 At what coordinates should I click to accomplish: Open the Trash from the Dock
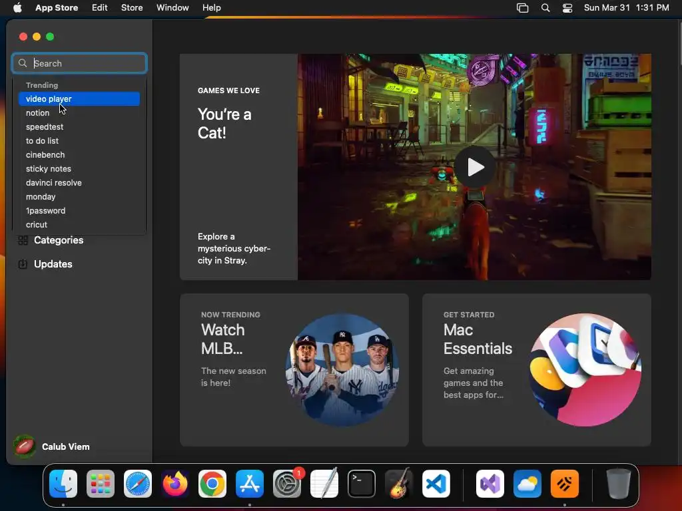click(619, 484)
